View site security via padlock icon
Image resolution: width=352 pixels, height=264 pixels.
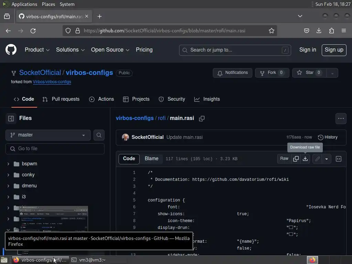pyautogui.click(x=78, y=31)
